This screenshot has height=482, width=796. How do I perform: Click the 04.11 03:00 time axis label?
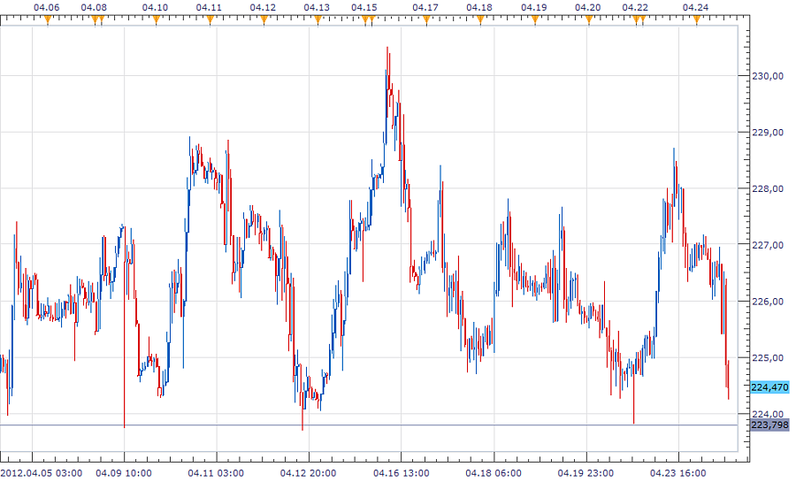point(217,472)
